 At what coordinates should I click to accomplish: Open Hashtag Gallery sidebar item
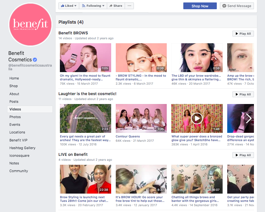click(22, 148)
